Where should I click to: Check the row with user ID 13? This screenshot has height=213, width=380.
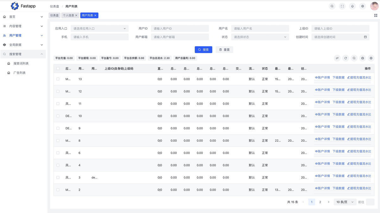(58, 79)
